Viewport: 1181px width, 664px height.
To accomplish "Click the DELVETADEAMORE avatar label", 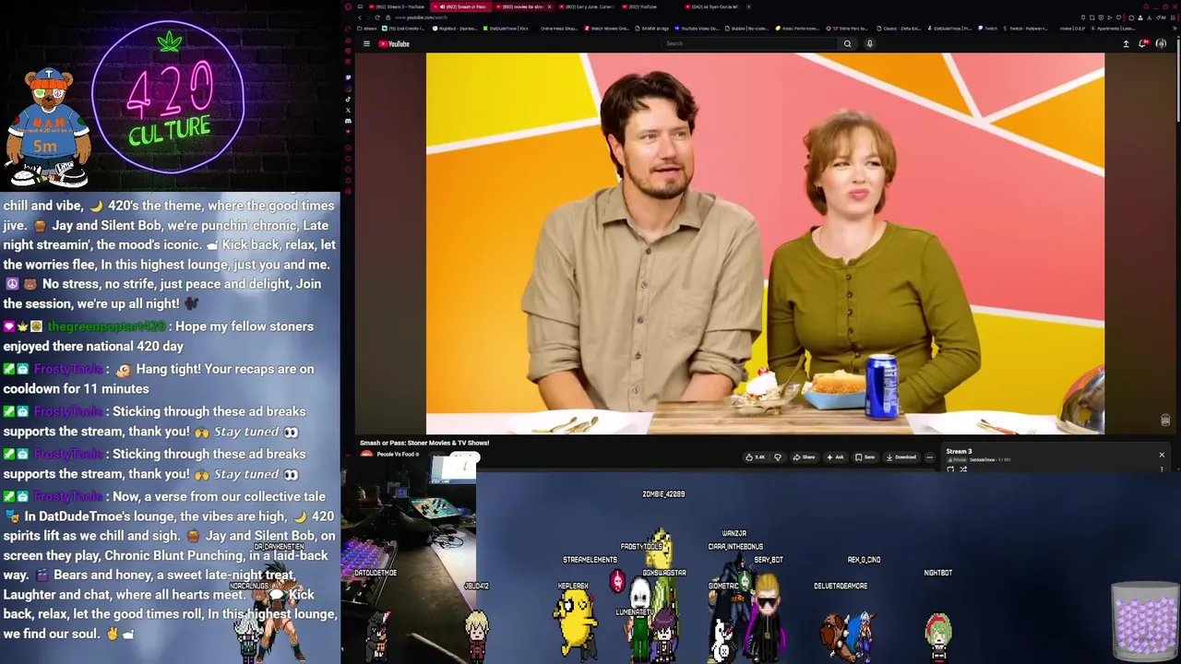I will (x=841, y=586).
